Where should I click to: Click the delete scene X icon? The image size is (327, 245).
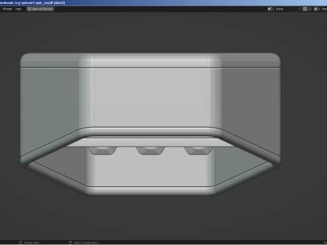pyautogui.click(x=309, y=9)
